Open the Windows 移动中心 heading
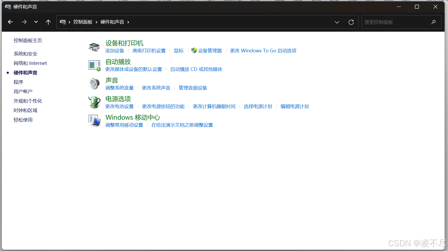The image size is (448, 251). [x=133, y=118]
